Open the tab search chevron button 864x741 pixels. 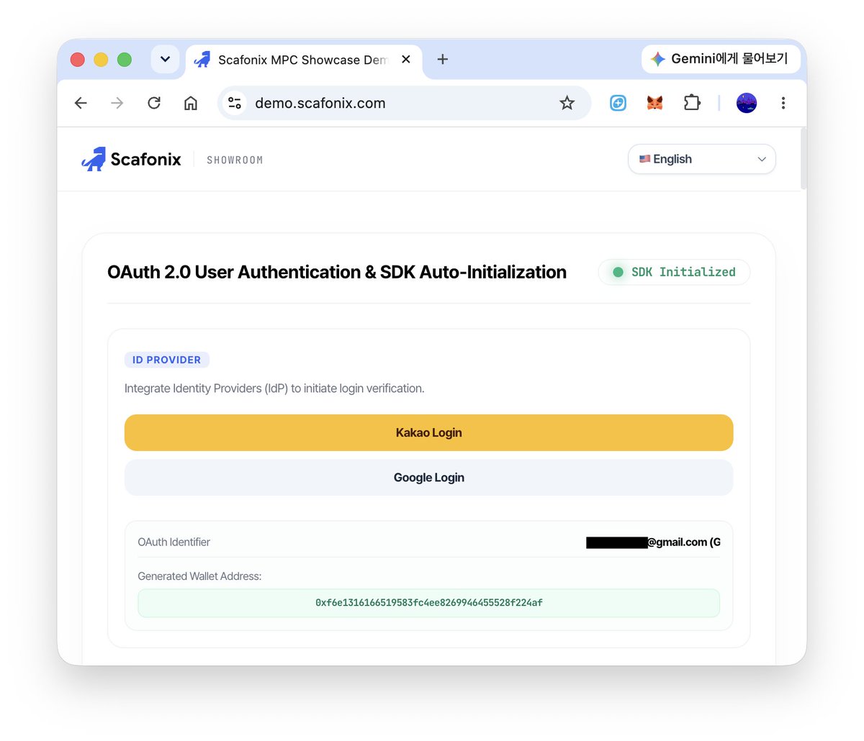coord(165,59)
